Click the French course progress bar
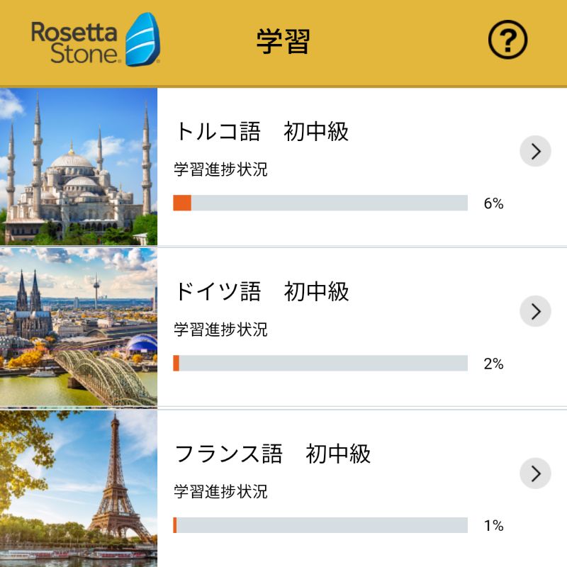Image resolution: width=567 pixels, height=567 pixels. [320, 525]
